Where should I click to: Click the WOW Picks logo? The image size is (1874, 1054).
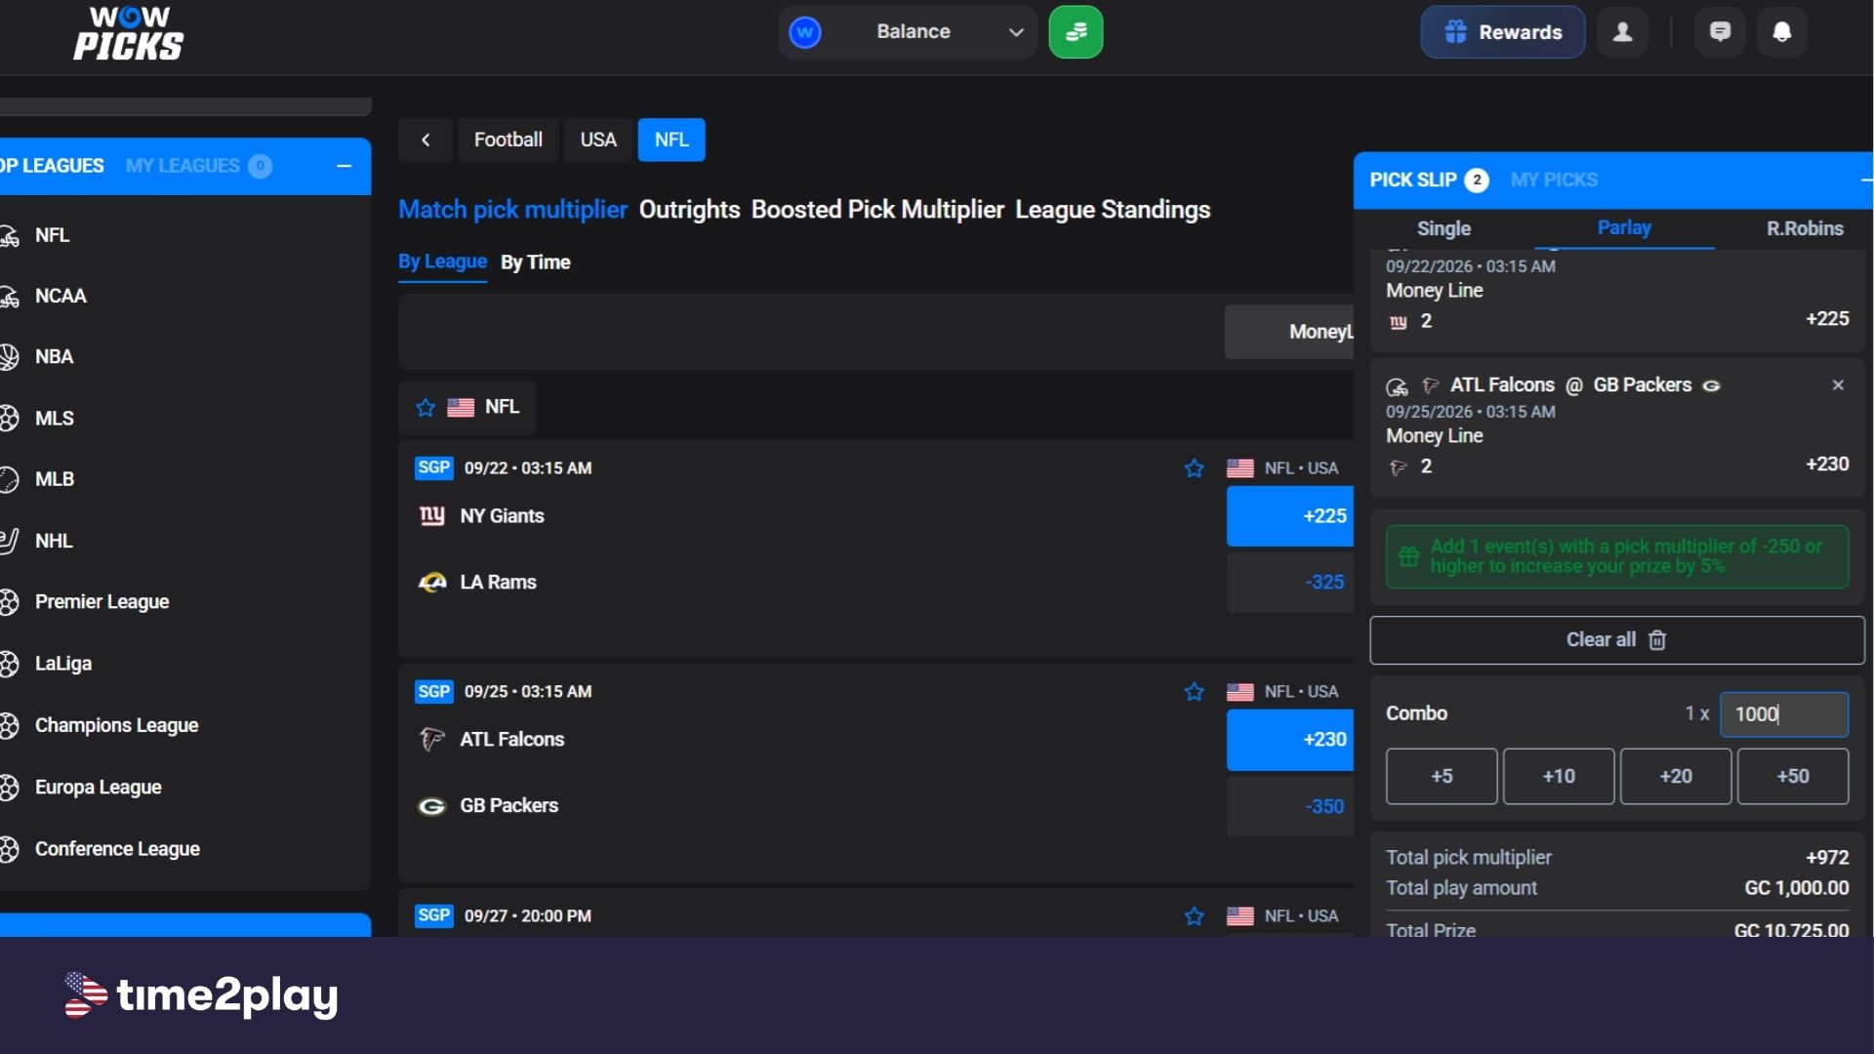click(128, 34)
